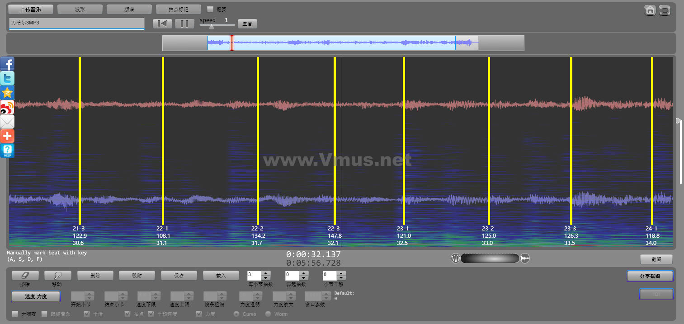This screenshot has height=324, width=684.
Task: Click the email envelope share icon
Action: click(7, 122)
